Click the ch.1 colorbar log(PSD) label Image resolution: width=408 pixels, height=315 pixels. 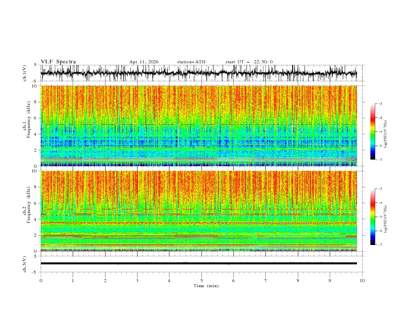(x=385, y=134)
